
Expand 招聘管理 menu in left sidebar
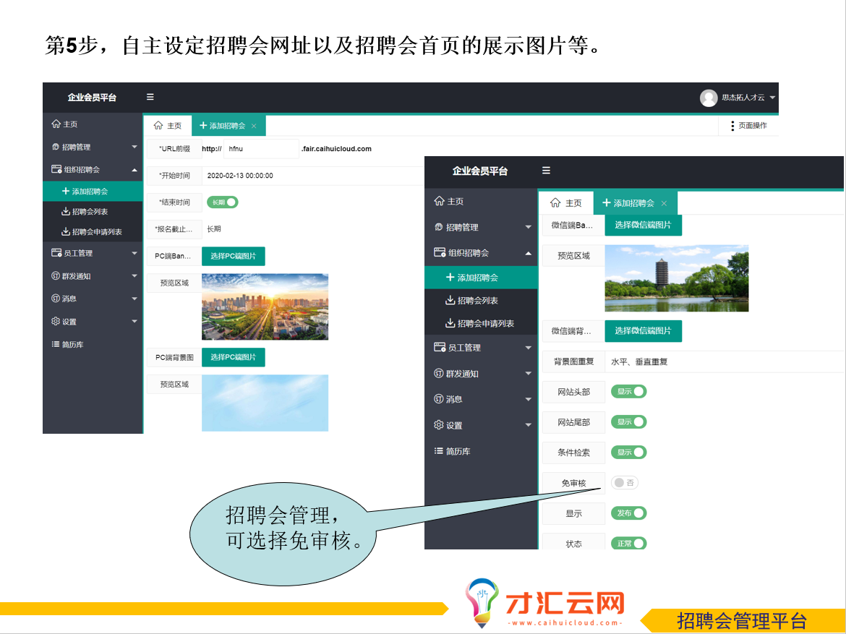pos(134,147)
